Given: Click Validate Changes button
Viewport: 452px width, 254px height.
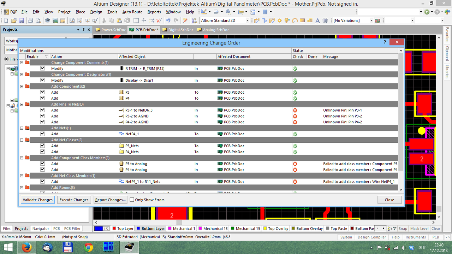Looking at the screenshot, I should tap(37, 200).
